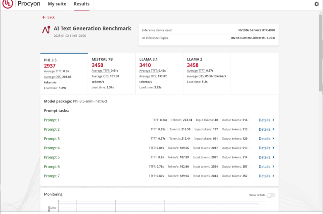
Task: Select the LLAMA 3.1 result tab
Action: (x=159, y=74)
